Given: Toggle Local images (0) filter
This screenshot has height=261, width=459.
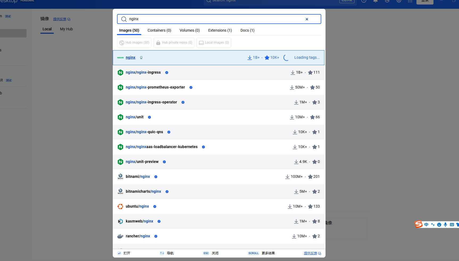Looking at the screenshot, I should tap(214, 43).
